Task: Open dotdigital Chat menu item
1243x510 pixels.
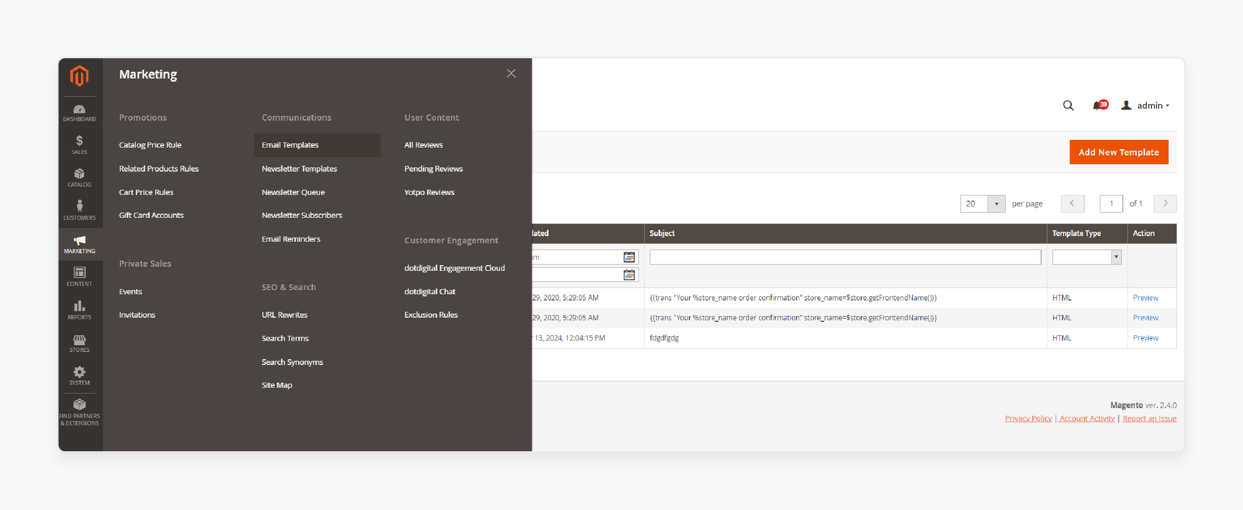Action: (x=430, y=292)
